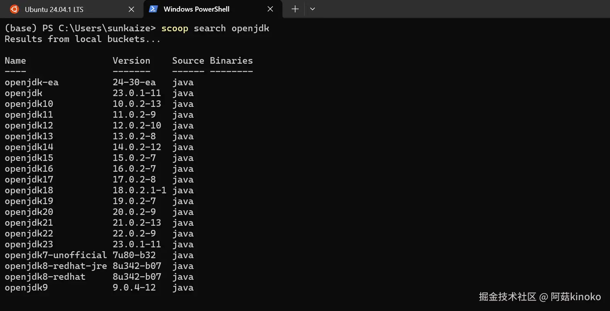This screenshot has height=311, width=610.
Task: Close the Ubuntu 24.04.1 LTS tab
Action: coord(131,9)
